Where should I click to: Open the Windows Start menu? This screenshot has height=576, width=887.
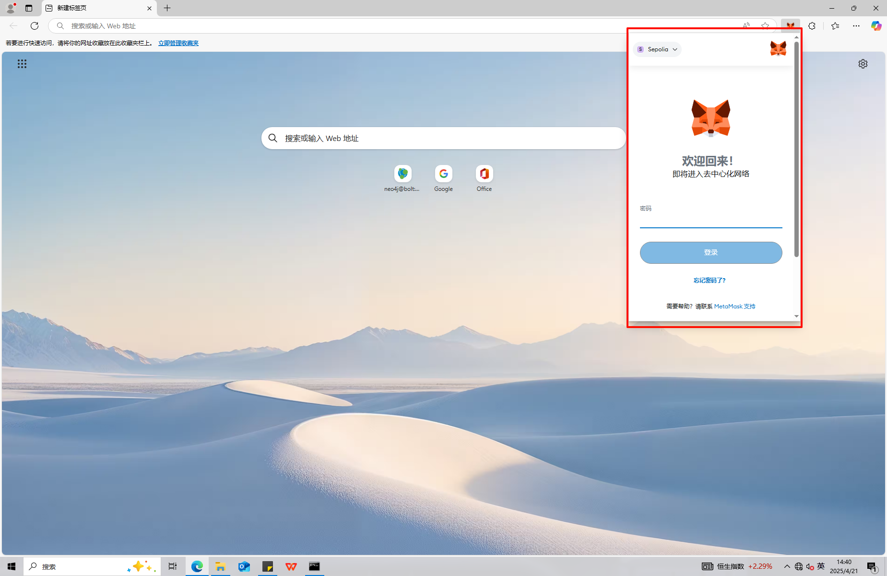(x=12, y=566)
